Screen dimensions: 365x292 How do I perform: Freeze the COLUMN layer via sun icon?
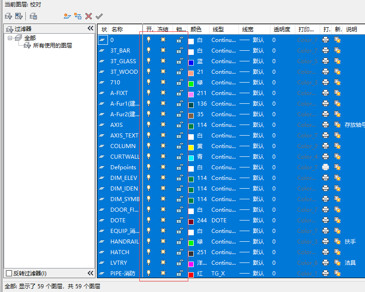(163, 146)
